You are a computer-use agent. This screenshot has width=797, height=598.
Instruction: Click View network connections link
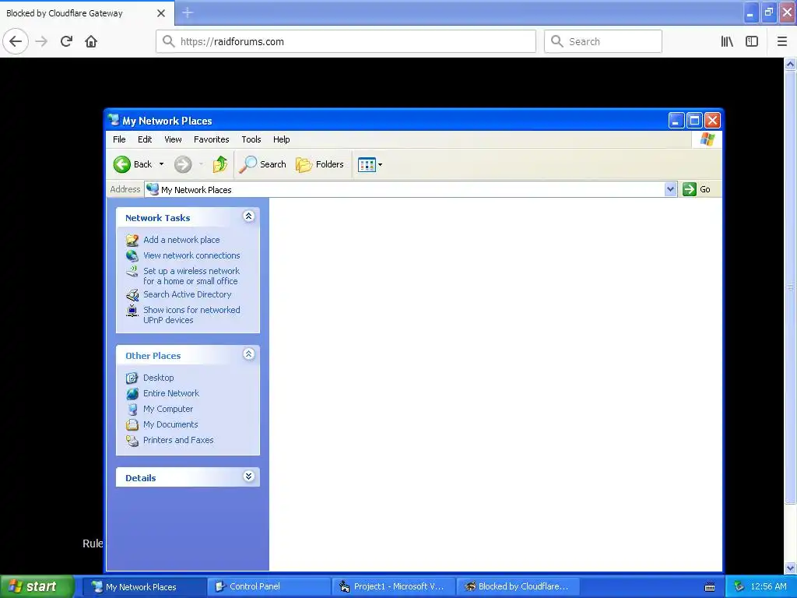(191, 255)
